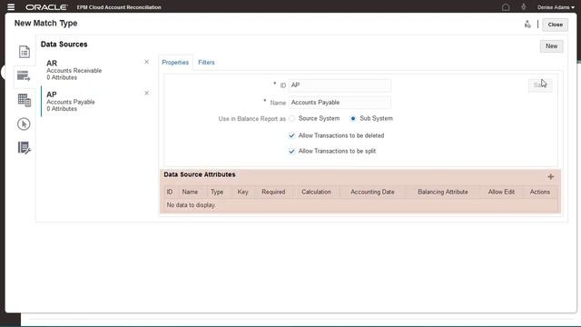Toggle Allow Transactions to be split
The height and width of the screenshot is (327, 581).
[292, 152]
